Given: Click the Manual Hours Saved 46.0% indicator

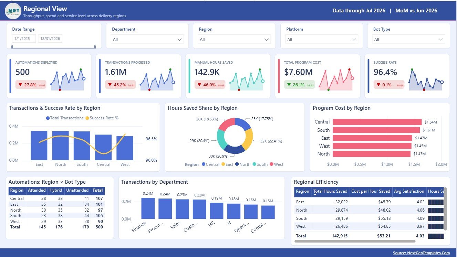Looking at the screenshot, I should (210, 85).
